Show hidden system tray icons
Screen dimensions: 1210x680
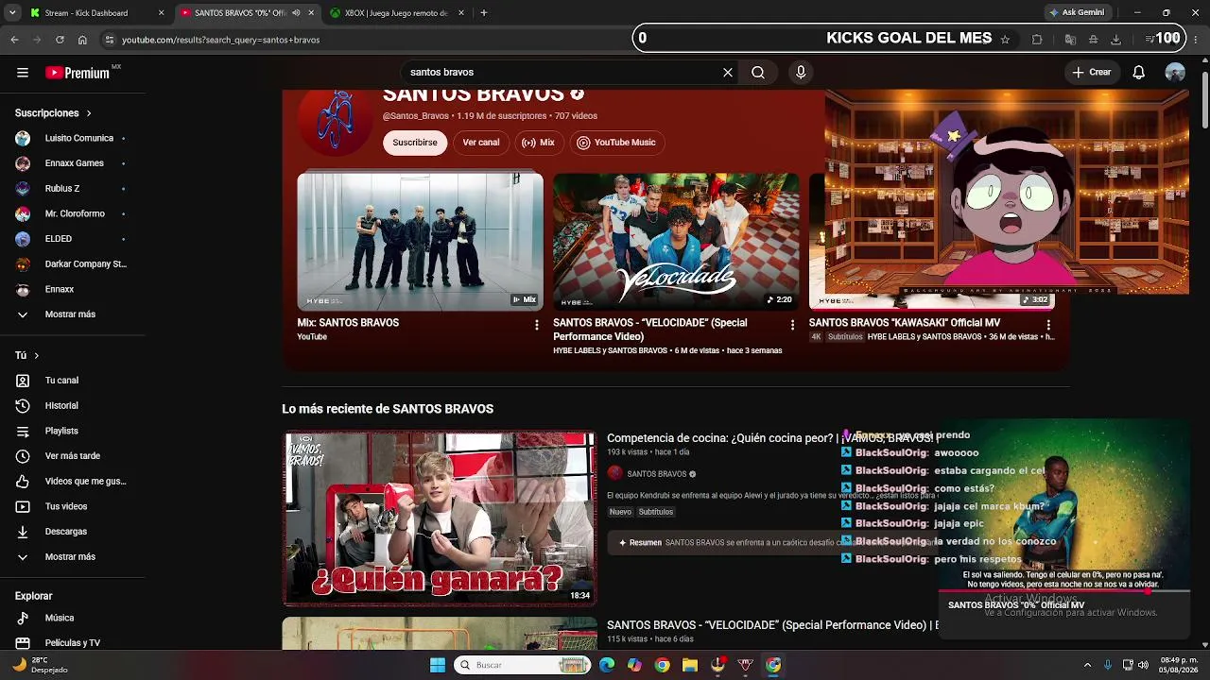pos(1087,665)
